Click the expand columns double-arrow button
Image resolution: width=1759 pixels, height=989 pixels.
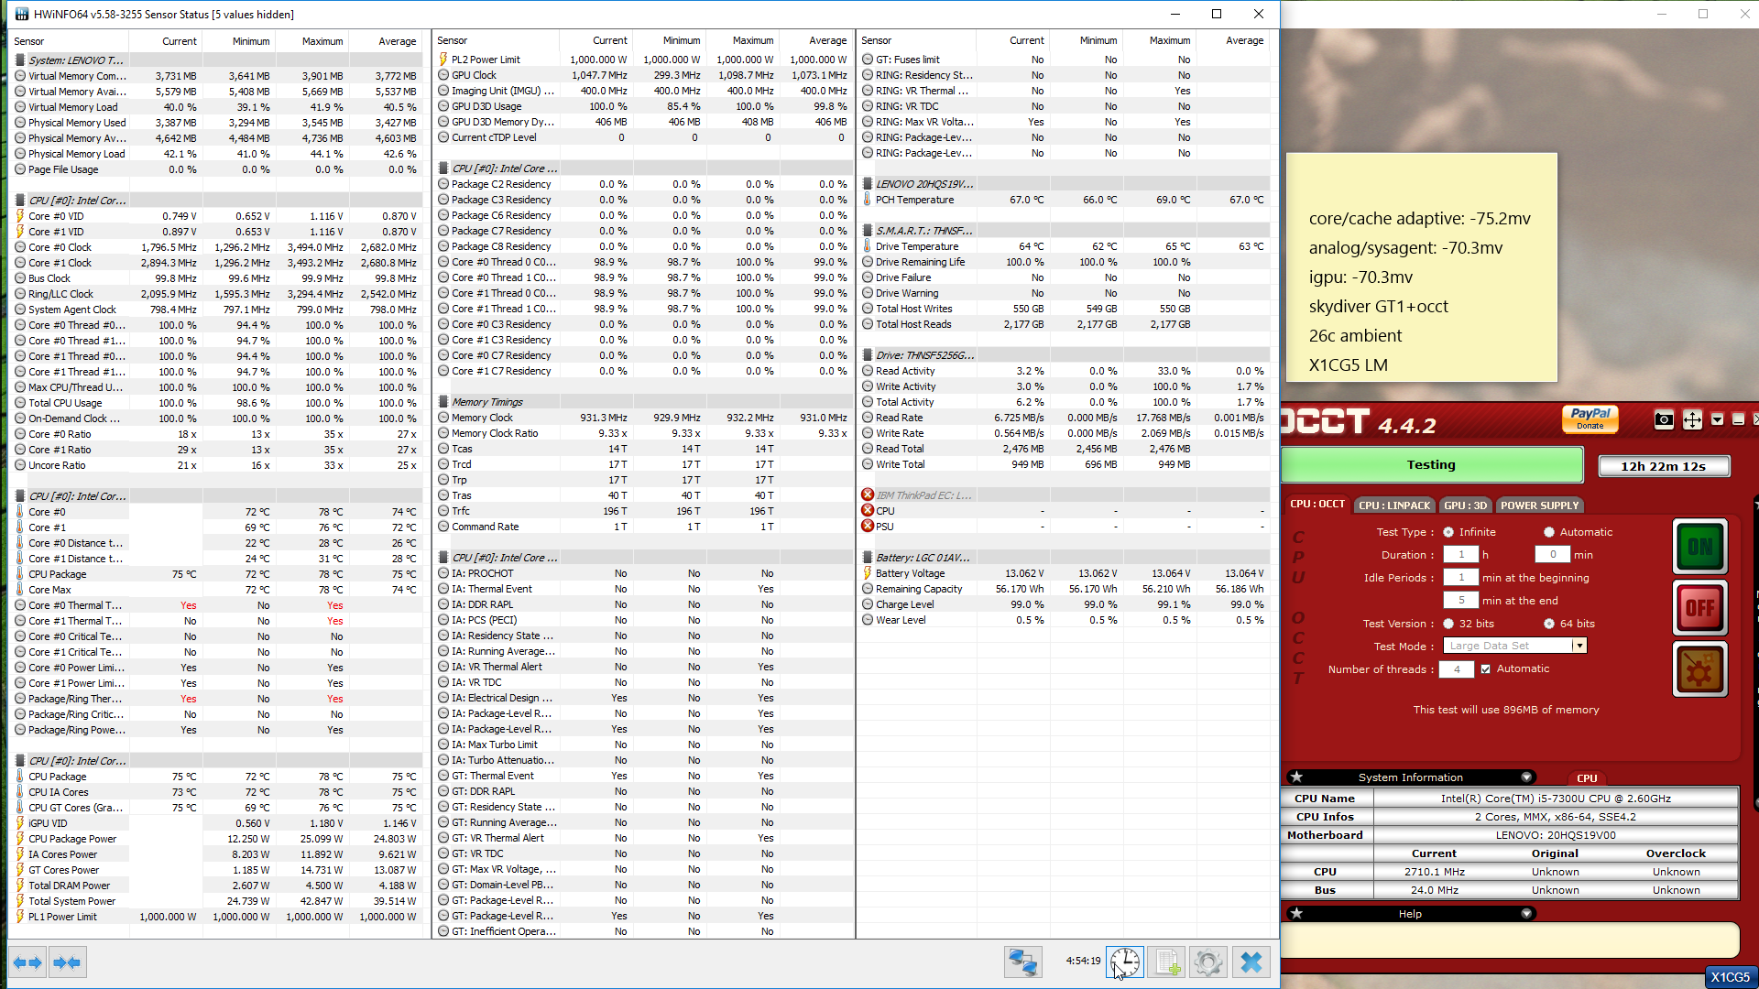tap(27, 962)
